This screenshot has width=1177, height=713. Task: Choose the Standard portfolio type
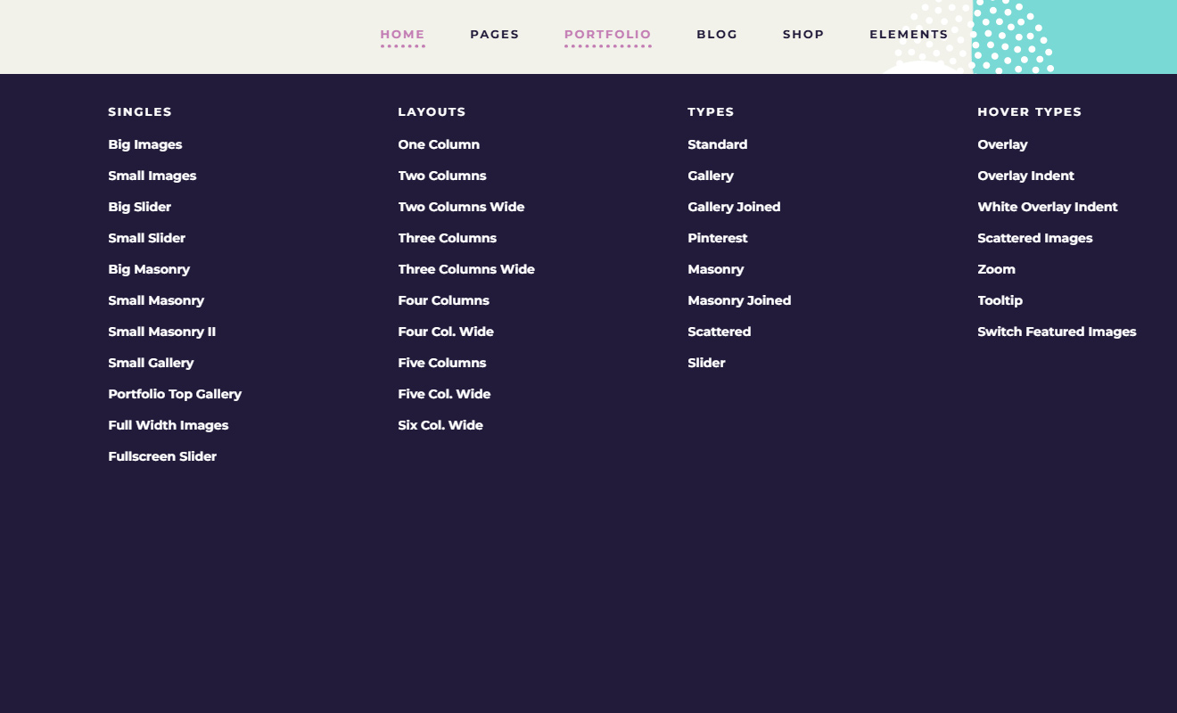tap(718, 144)
